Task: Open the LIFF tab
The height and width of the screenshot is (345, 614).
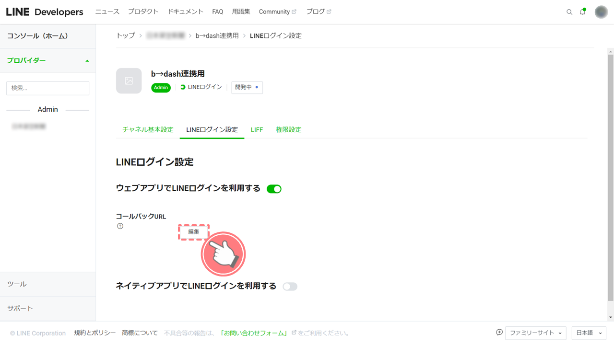Action: 257,129
